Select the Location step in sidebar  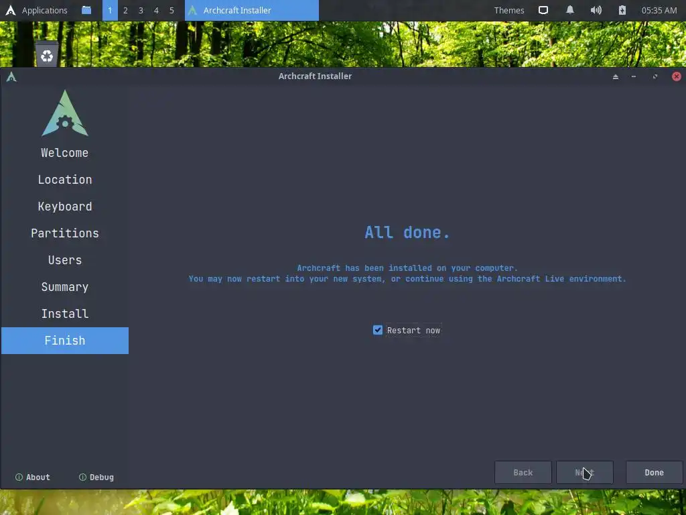65,180
